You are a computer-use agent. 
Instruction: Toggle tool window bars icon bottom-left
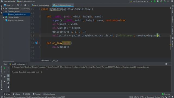click(2, 97)
